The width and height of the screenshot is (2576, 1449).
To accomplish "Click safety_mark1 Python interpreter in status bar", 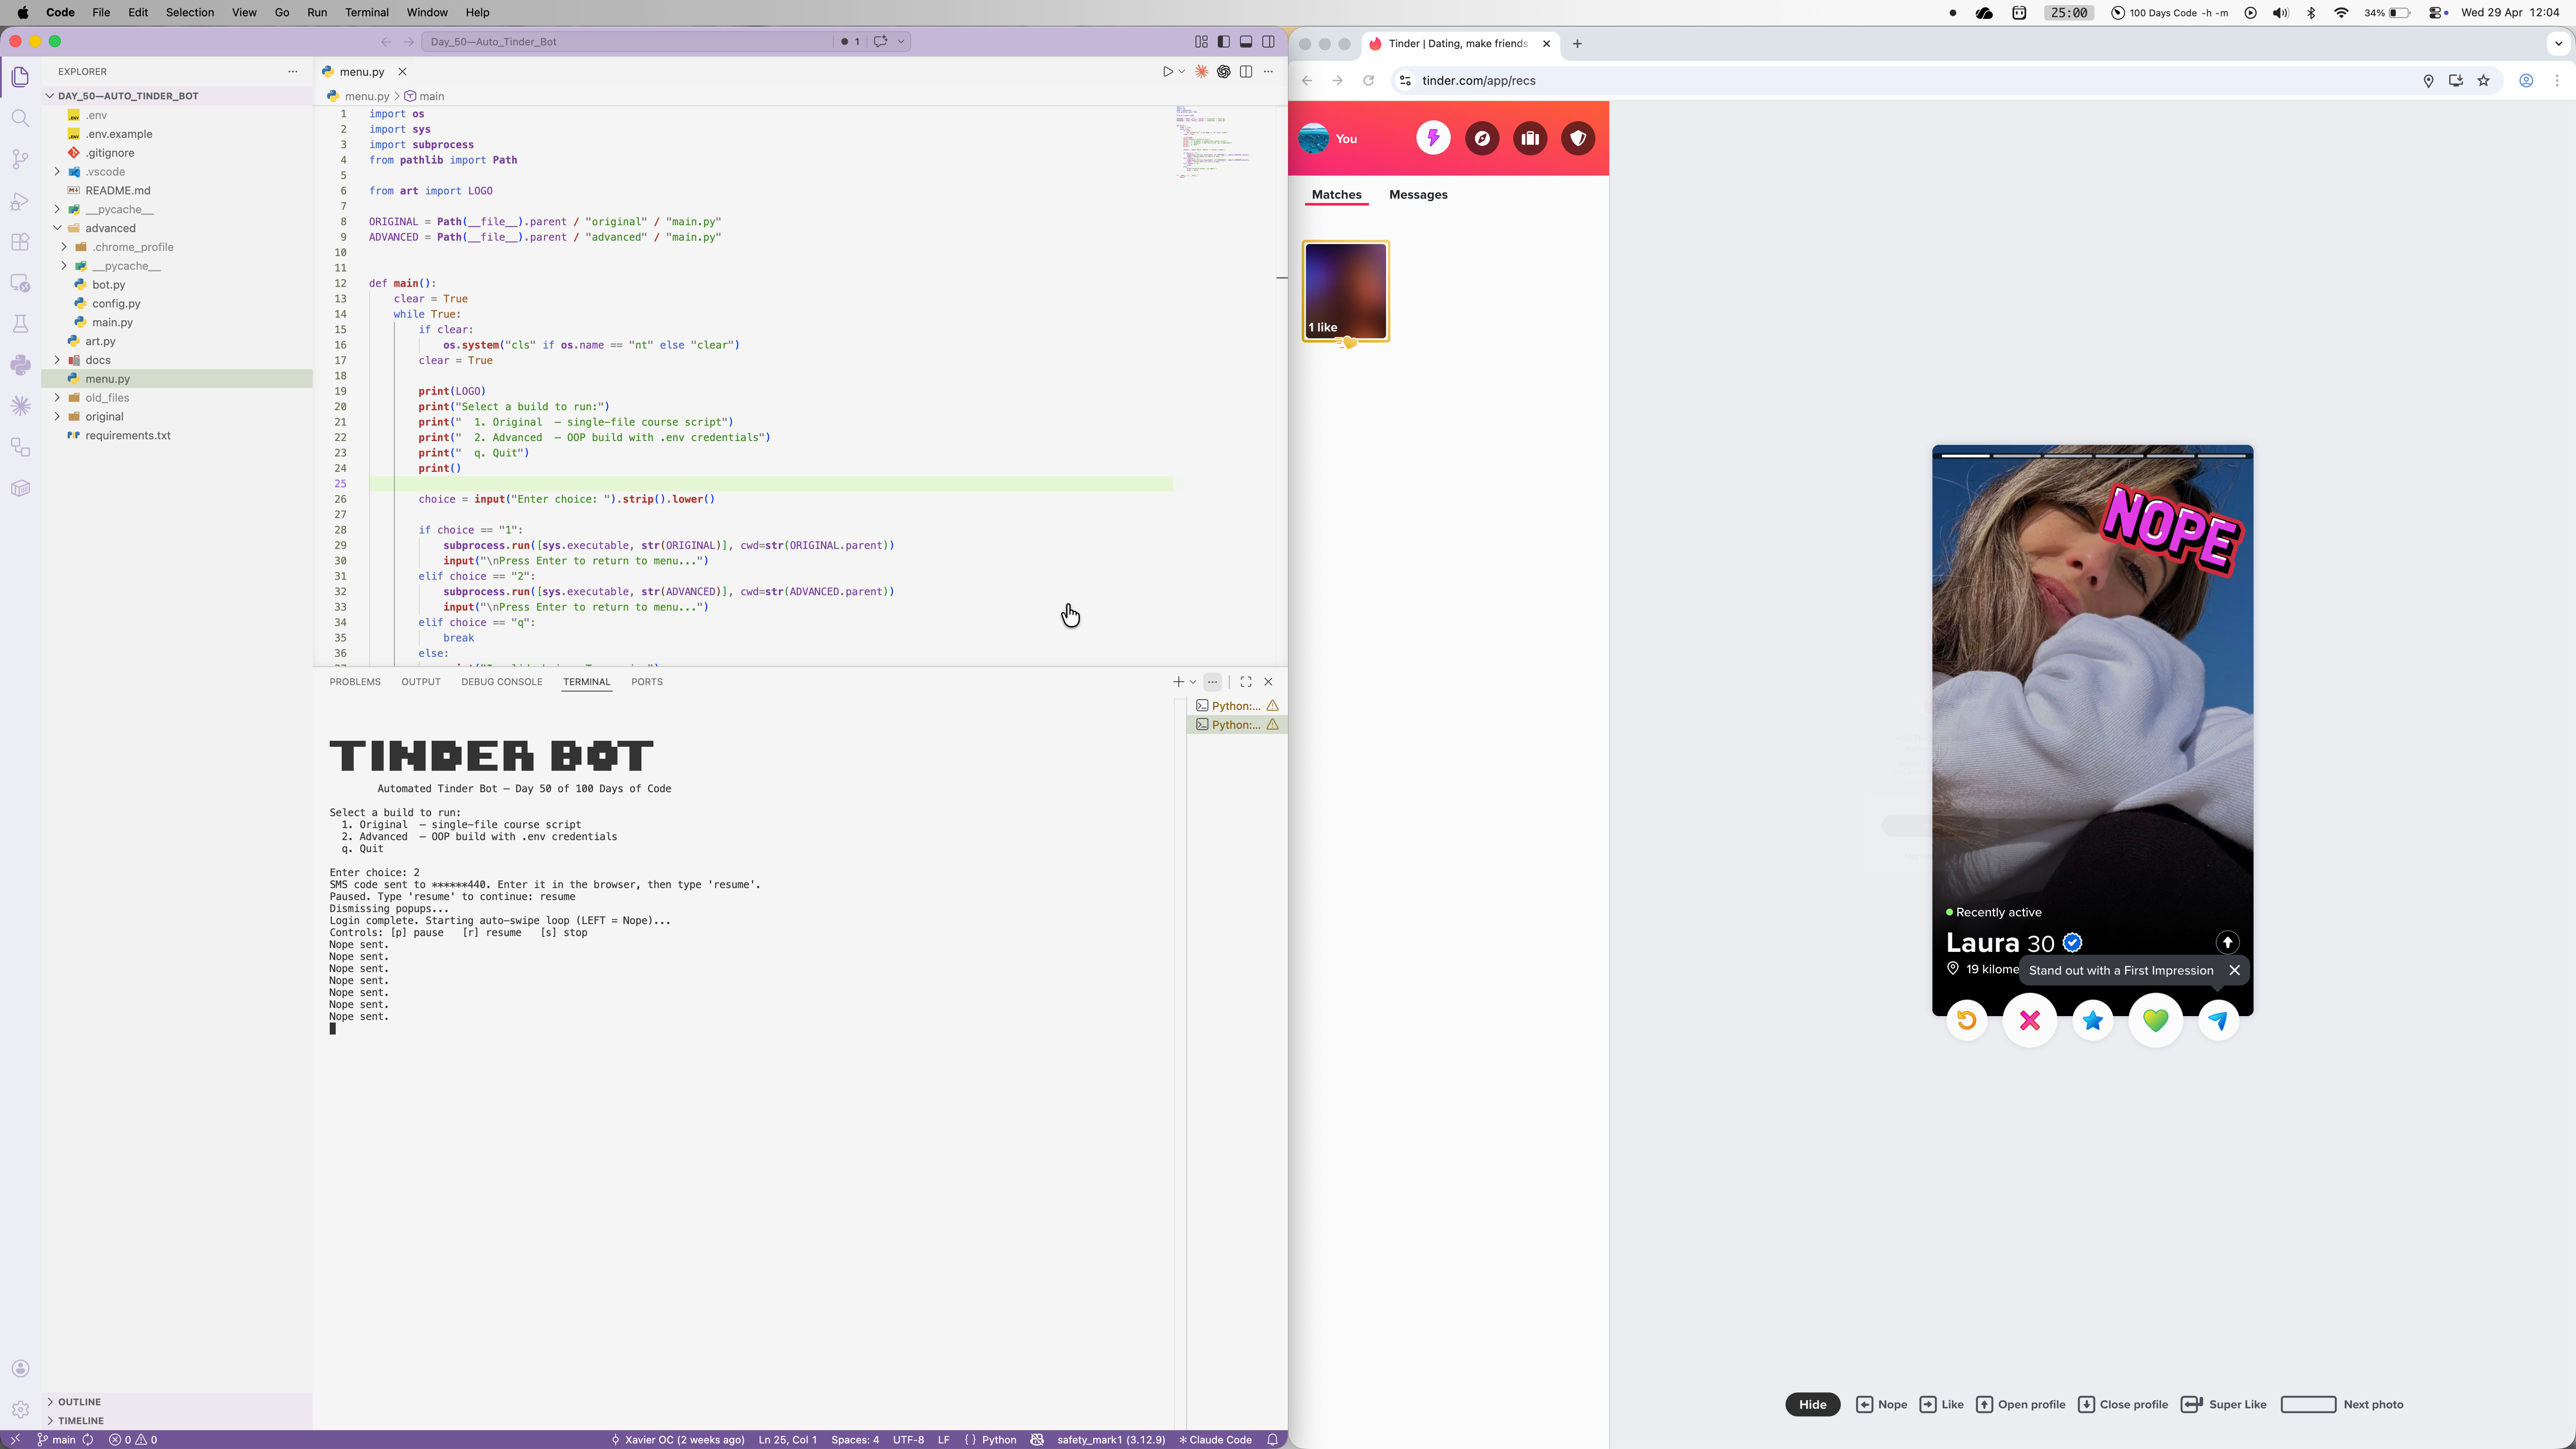I will [1111, 1440].
